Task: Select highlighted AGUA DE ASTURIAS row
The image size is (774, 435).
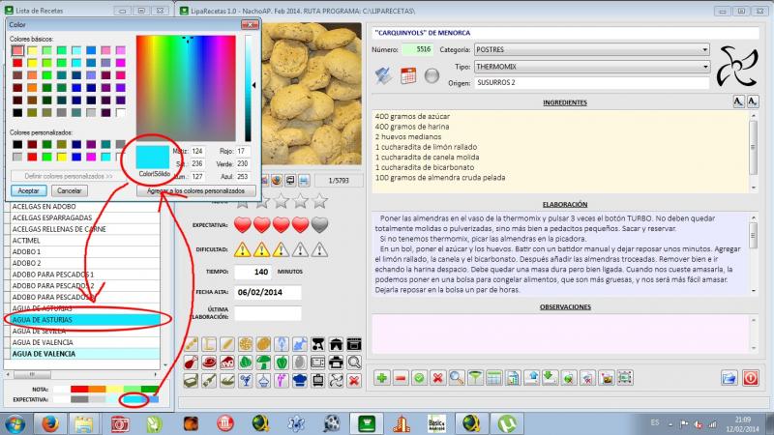Action: pos(85,320)
